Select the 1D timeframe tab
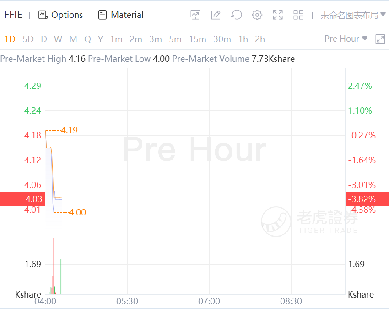The height and width of the screenshot is (309, 389). (10, 39)
